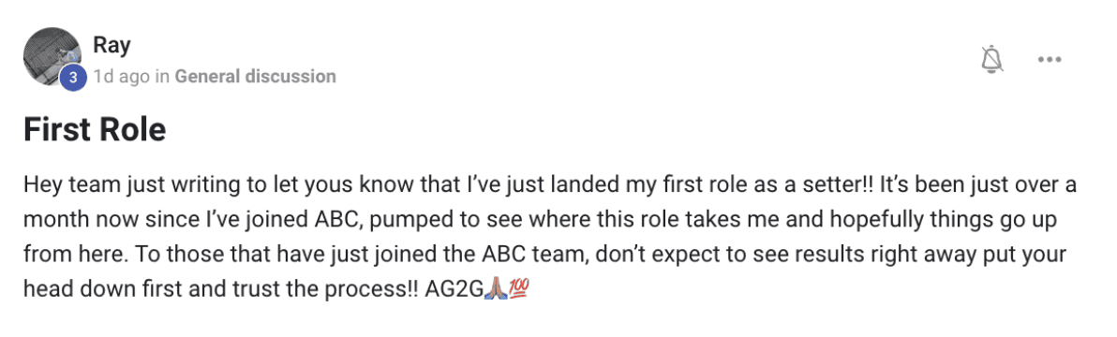Open the three-dot more options menu
The image size is (1117, 337).
click(1050, 60)
